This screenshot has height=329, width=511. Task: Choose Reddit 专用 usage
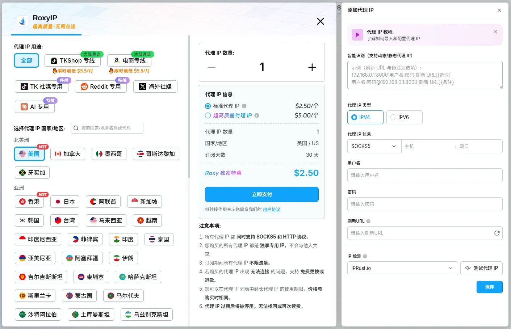click(x=101, y=87)
